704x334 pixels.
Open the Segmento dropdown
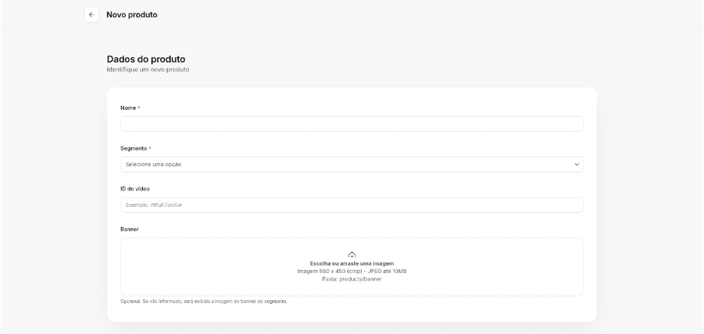(351, 164)
